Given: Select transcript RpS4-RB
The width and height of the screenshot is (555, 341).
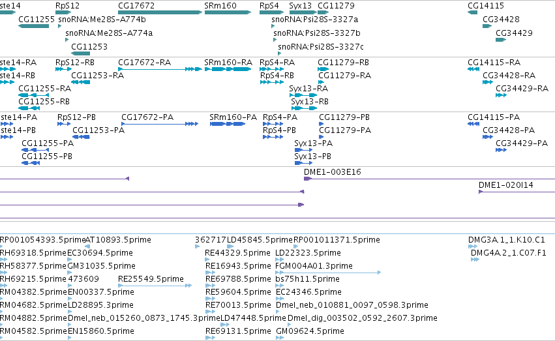Looking at the screenshot, I should pos(272,82).
